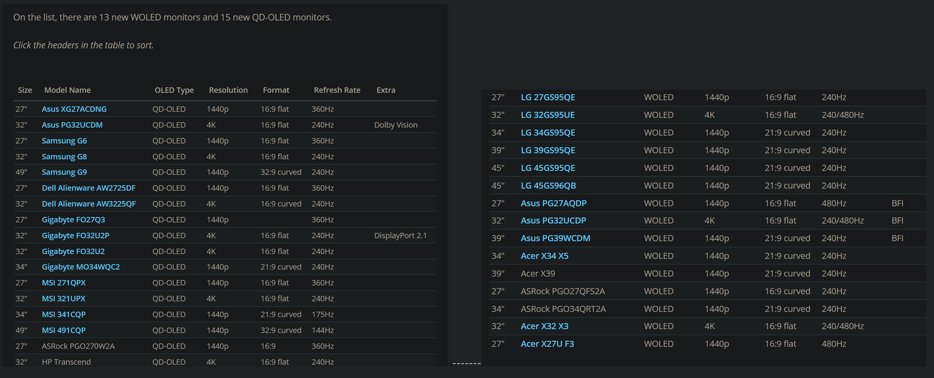Open the LG 39GS95QE link
Screen dimensions: 934x378
pyautogui.click(x=548, y=150)
